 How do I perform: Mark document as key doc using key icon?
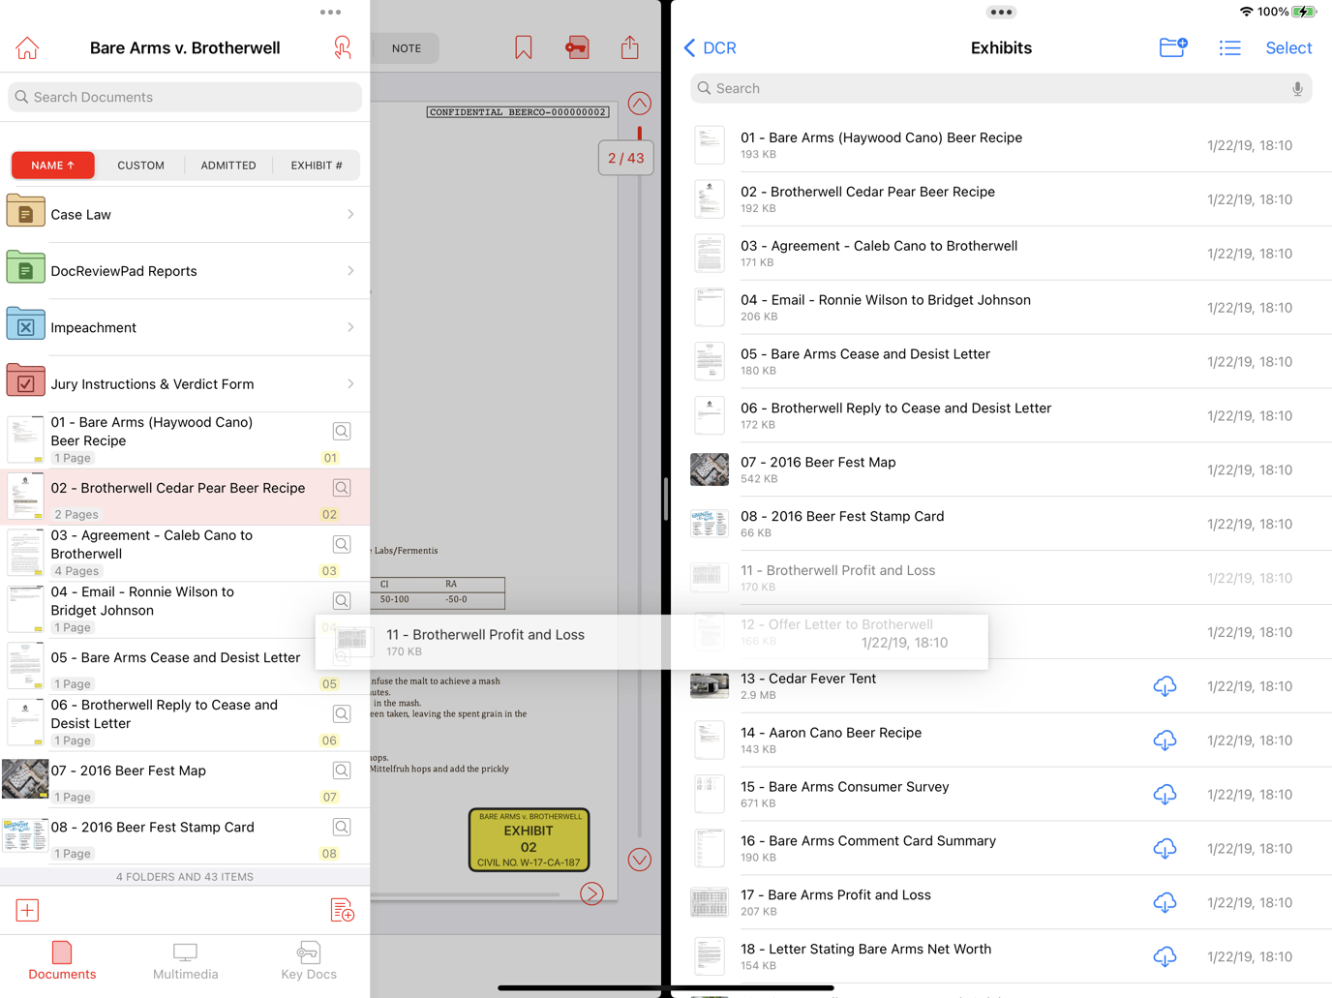pyautogui.click(x=577, y=46)
